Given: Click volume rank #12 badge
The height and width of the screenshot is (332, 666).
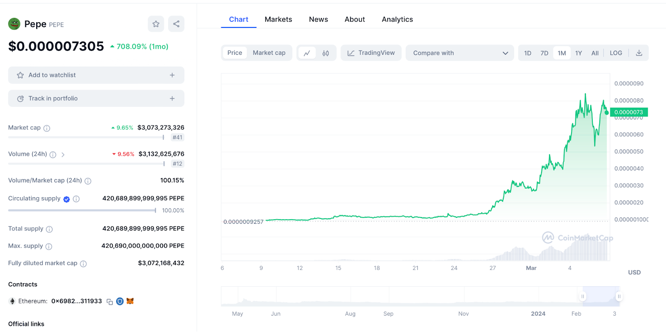Looking at the screenshot, I should [177, 164].
